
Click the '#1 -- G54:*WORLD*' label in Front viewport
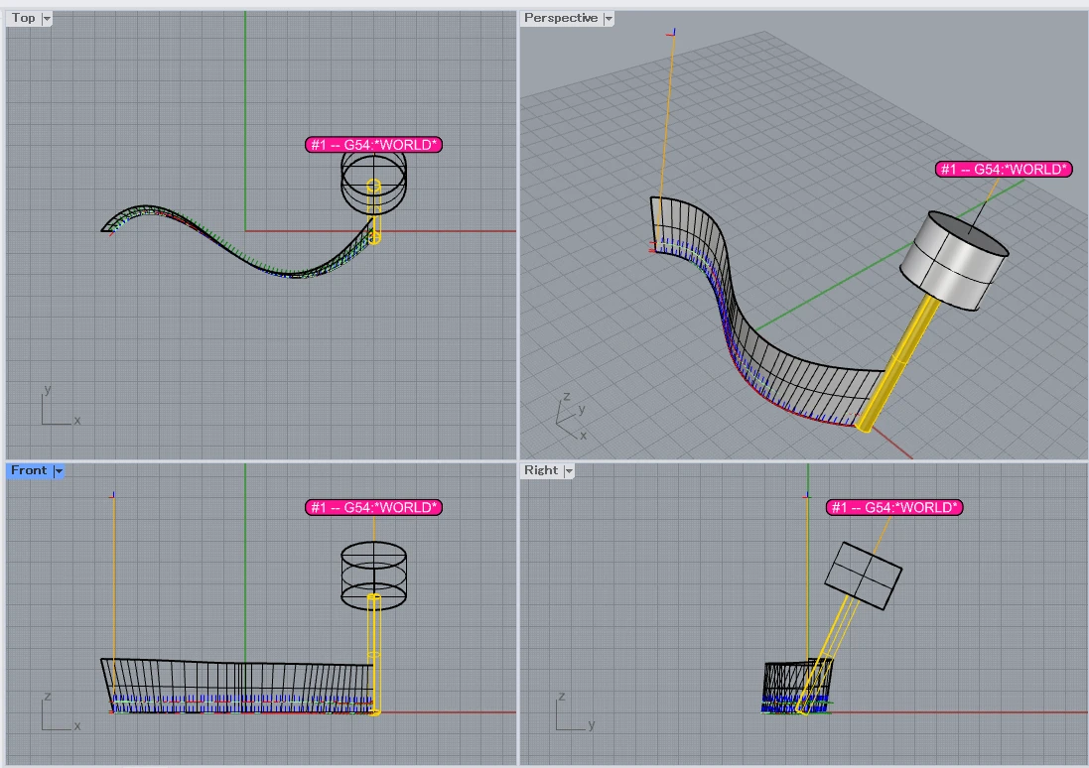tap(373, 508)
